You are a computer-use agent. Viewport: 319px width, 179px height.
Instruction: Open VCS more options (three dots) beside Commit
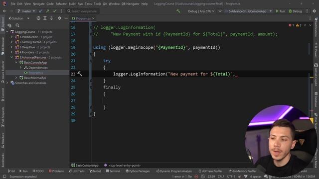[x=62, y=11]
